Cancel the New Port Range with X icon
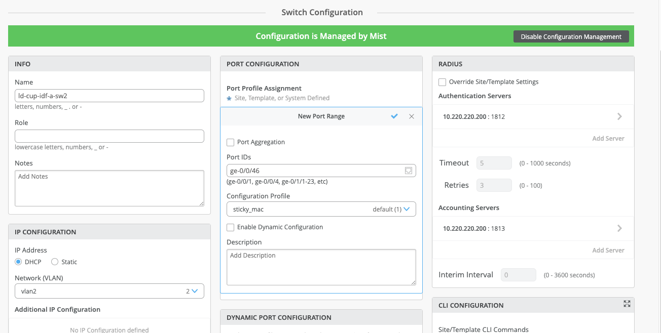This screenshot has width=661, height=333. click(x=412, y=116)
